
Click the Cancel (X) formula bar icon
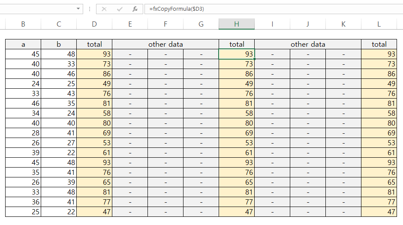point(104,9)
